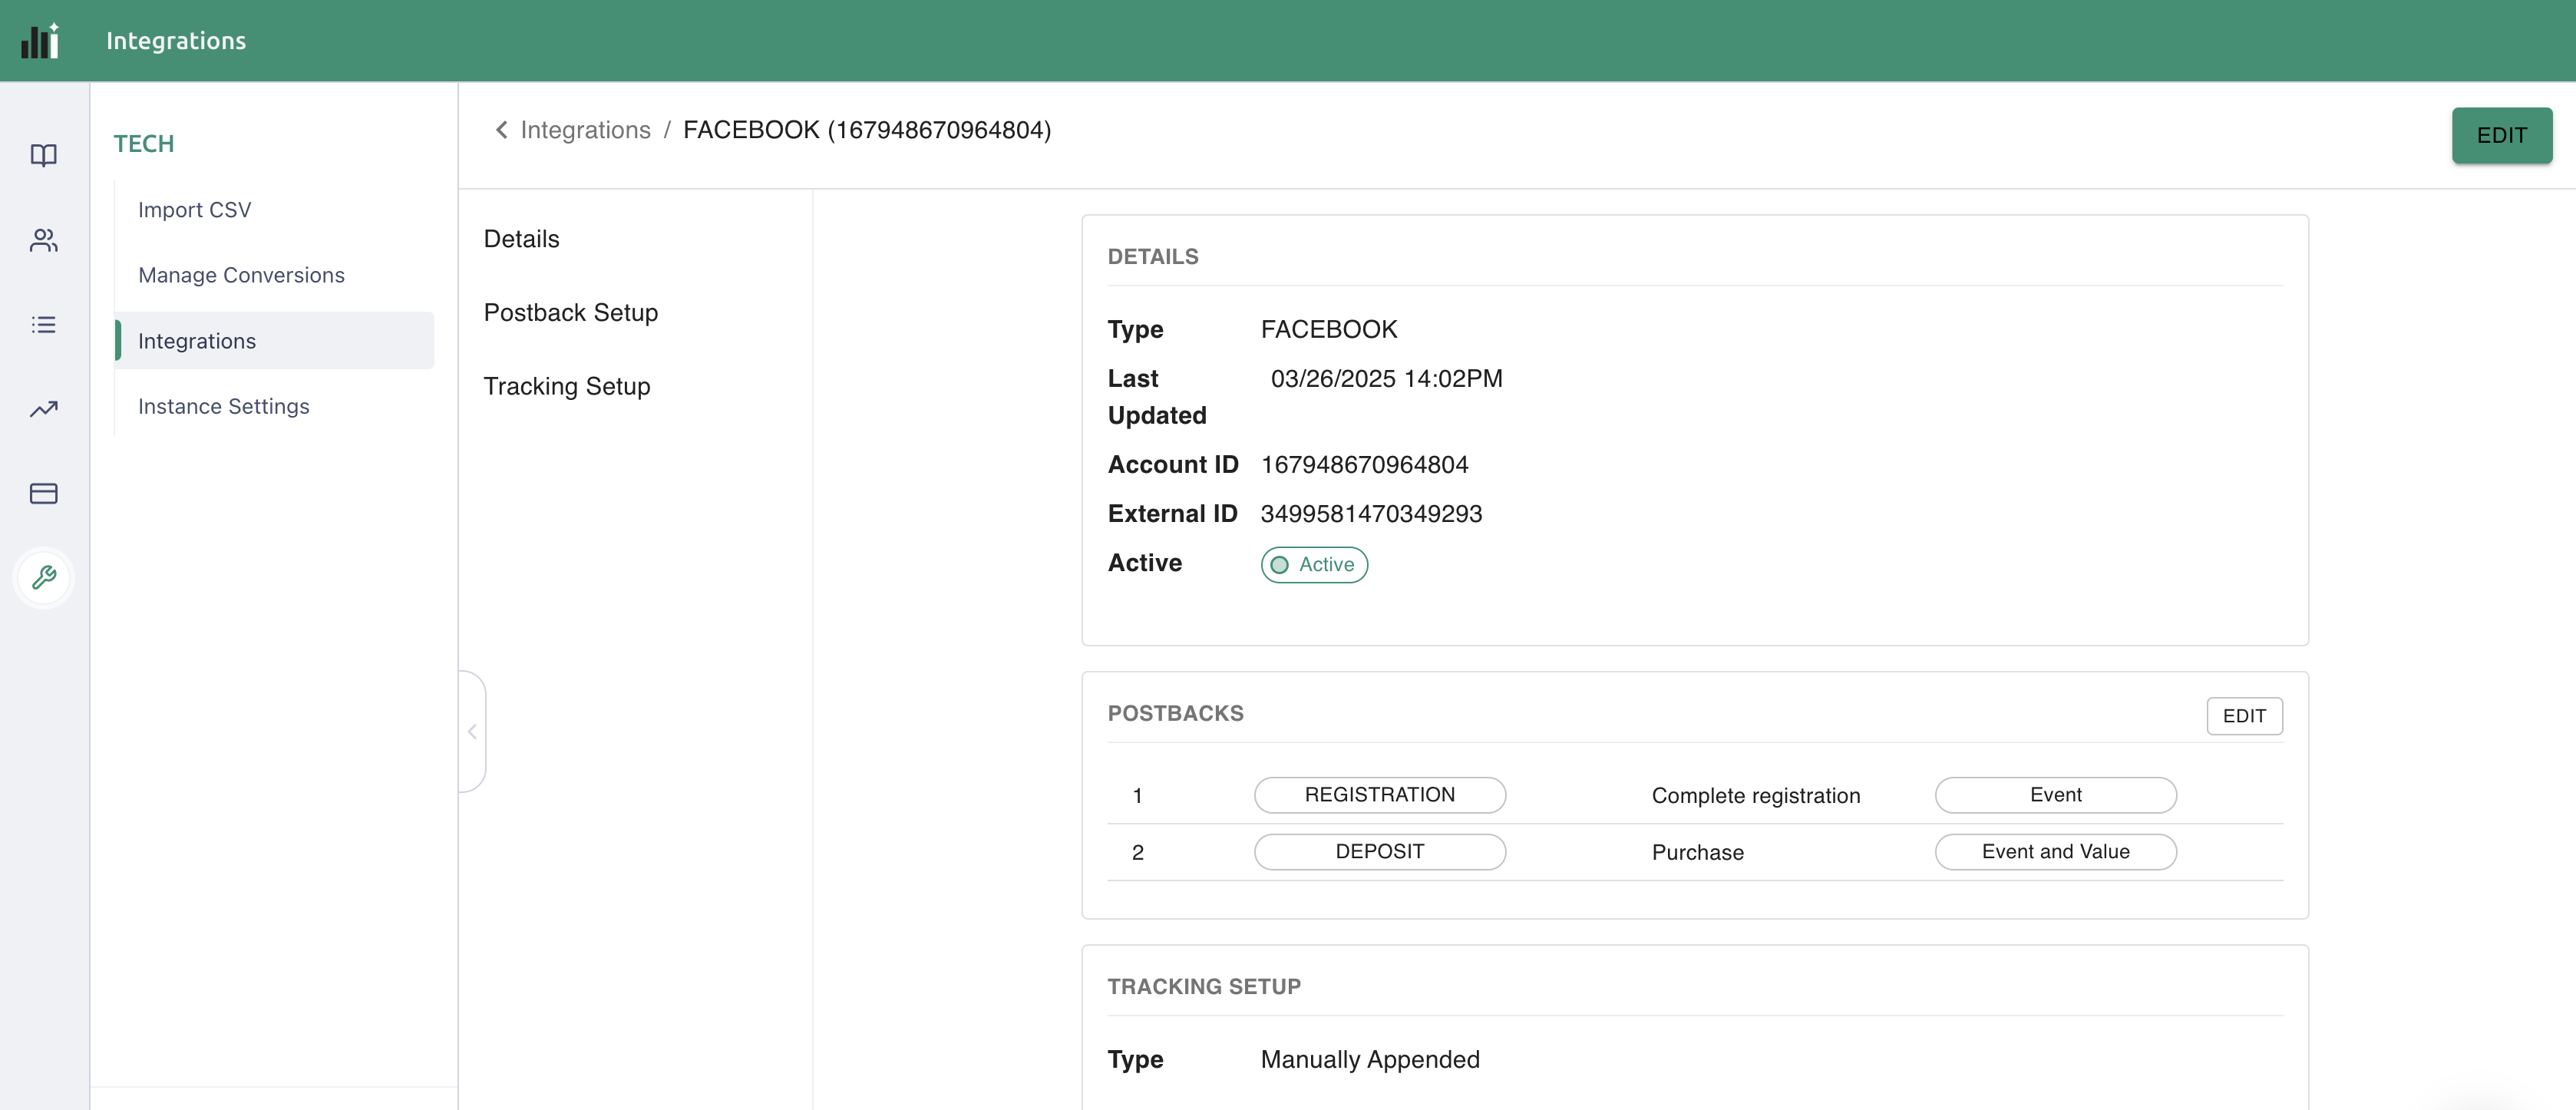
Task: Click the Event and Value pill
Action: coord(2055,852)
